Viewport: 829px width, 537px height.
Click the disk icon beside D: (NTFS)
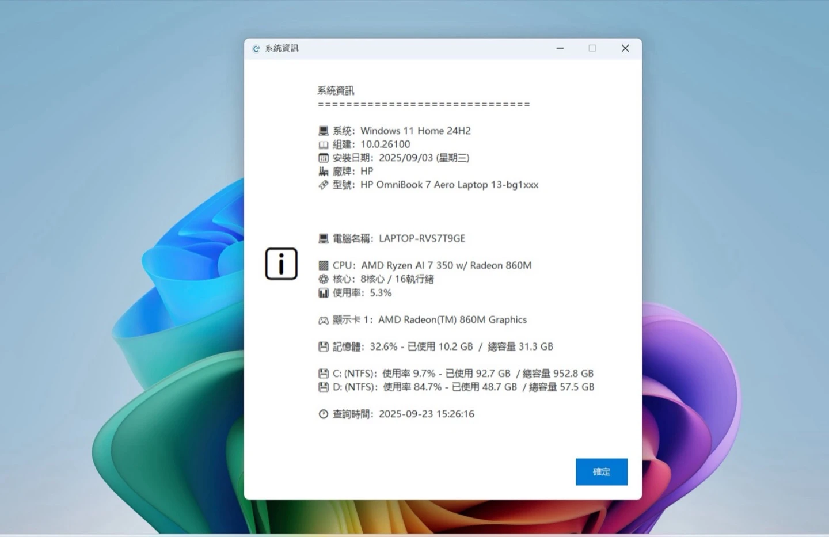(324, 387)
